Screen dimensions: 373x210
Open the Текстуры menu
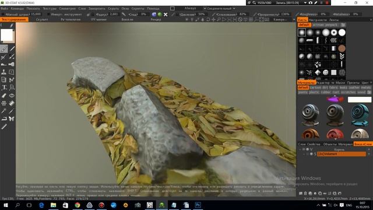(x=50, y=8)
